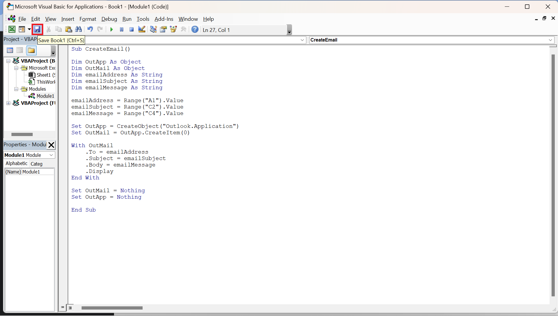Switch to the Categorized properties tab
This screenshot has width=558, height=316.
click(x=37, y=164)
